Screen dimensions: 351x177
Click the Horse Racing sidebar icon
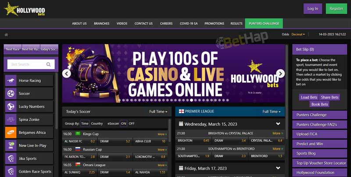click(11, 81)
